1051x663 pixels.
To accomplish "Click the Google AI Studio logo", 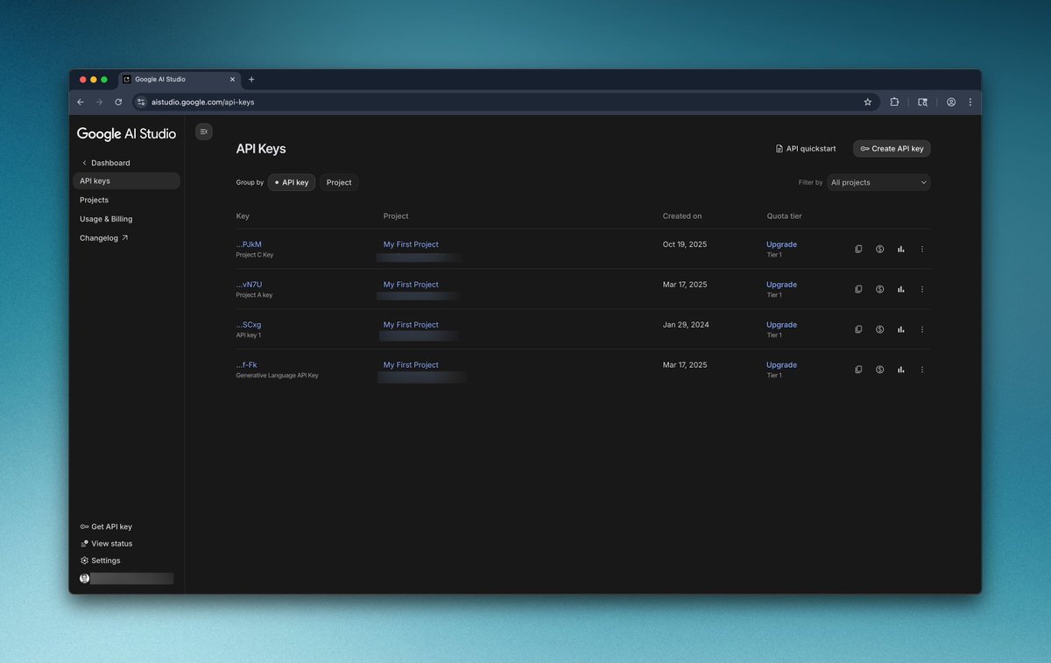I will (126, 134).
